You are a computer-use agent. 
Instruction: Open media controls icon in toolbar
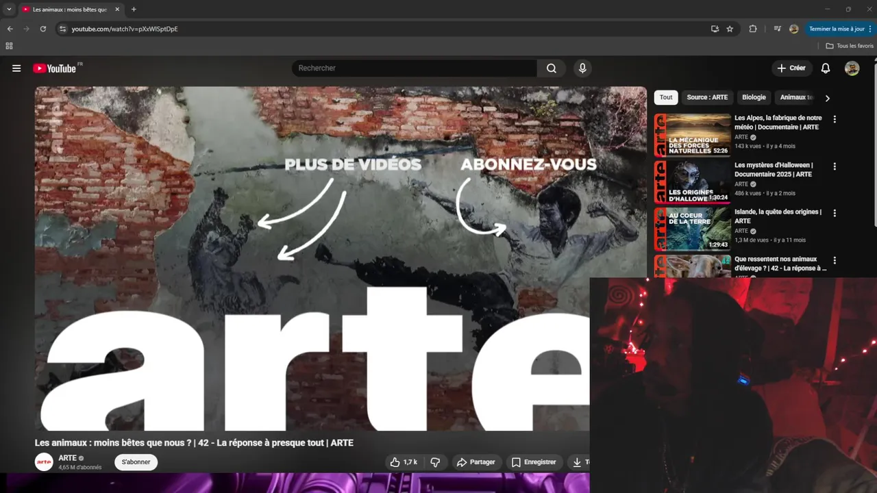(x=777, y=29)
